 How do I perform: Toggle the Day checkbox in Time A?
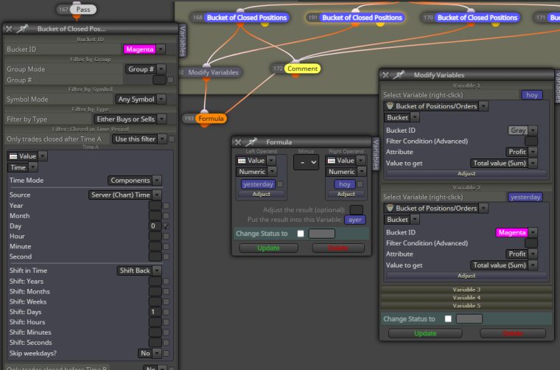[167, 226]
